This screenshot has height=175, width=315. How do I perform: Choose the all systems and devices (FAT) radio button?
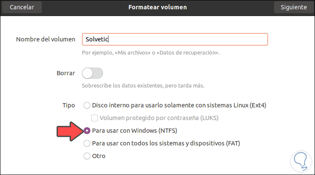[87, 143]
